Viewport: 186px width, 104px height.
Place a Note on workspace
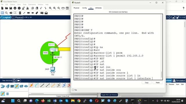20,13
